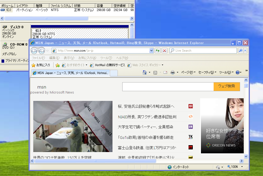
Task: Click the red 朝 source icon
Action: (x=191, y=106)
